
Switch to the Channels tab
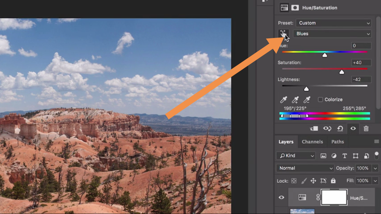312,142
